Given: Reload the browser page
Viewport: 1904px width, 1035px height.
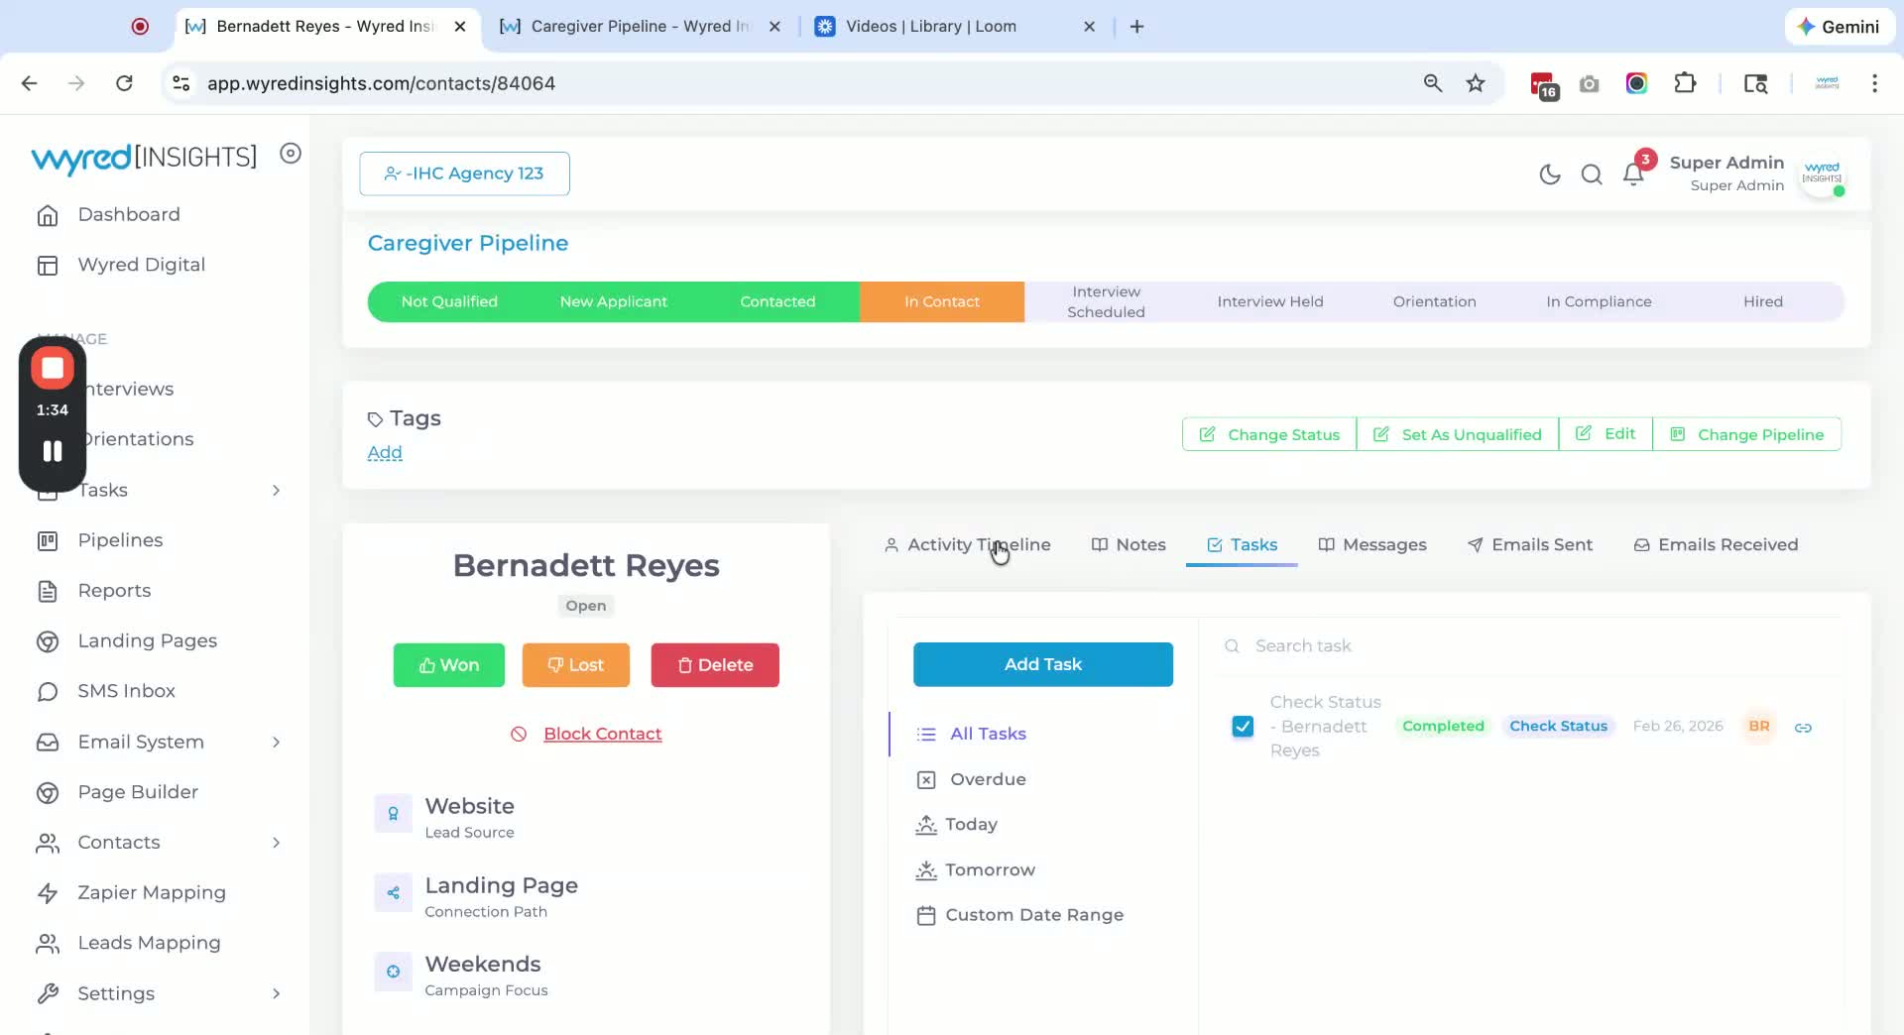Looking at the screenshot, I should [124, 83].
